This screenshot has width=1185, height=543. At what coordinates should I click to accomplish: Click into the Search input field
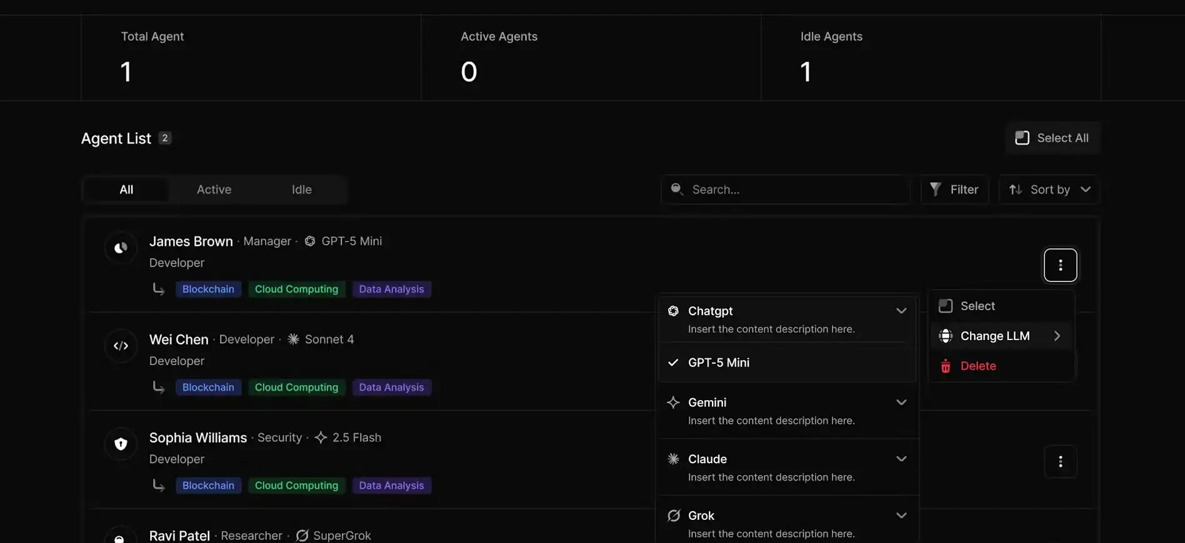point(794,190)
